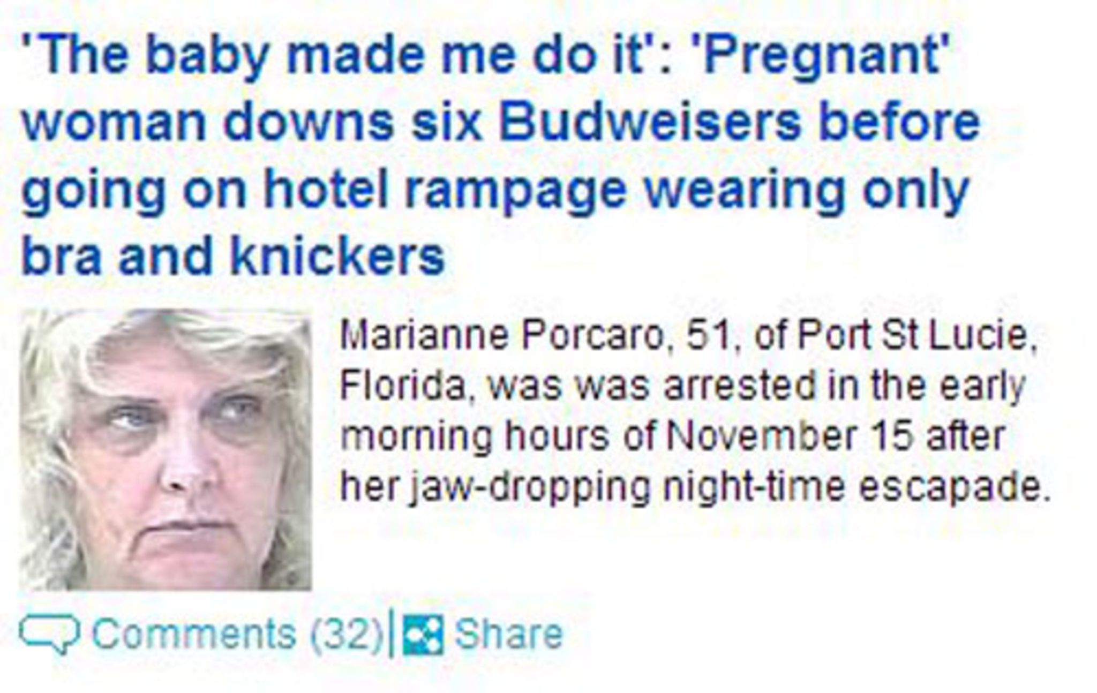Click the woman's mugshot thumbnail

coord(166,450)
